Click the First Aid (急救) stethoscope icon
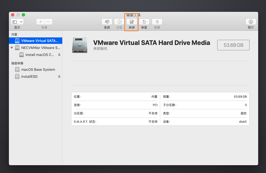 tap(107, 22)
